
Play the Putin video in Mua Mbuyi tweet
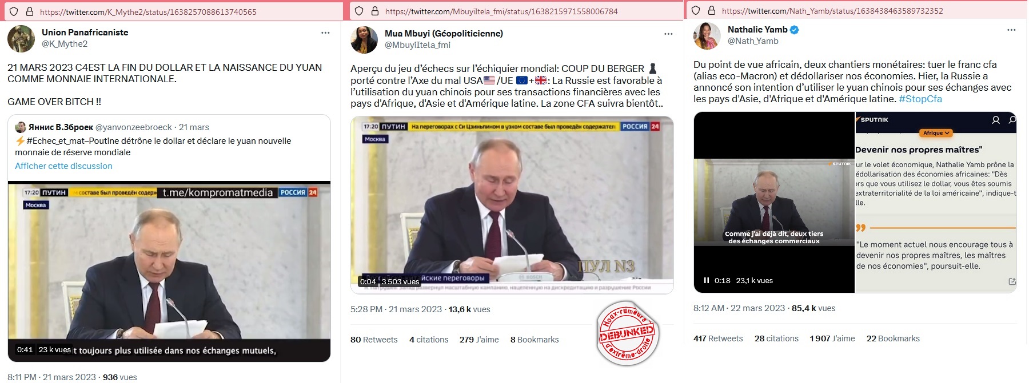[512, 205]
